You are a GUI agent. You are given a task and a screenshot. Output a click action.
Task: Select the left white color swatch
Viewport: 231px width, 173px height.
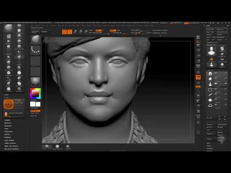33,104
